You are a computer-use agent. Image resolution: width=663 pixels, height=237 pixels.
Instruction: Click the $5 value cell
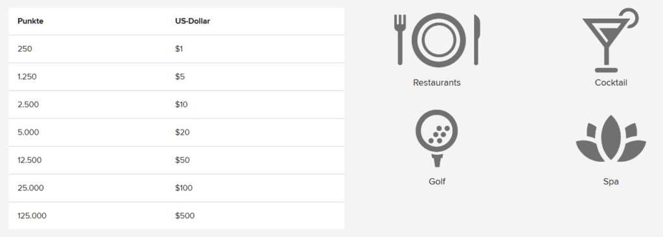180,76
